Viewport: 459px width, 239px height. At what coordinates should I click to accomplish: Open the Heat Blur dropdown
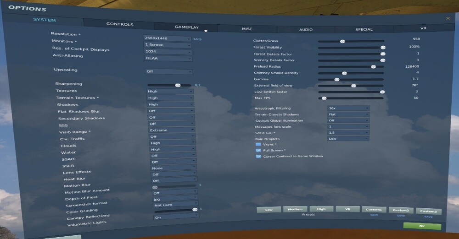(174, 174)
